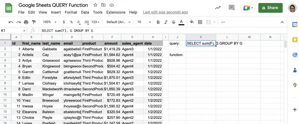Open the font Default (Arial) dropdown
Viewport: 299px width, 124px height.
click(x=118, y=22)
